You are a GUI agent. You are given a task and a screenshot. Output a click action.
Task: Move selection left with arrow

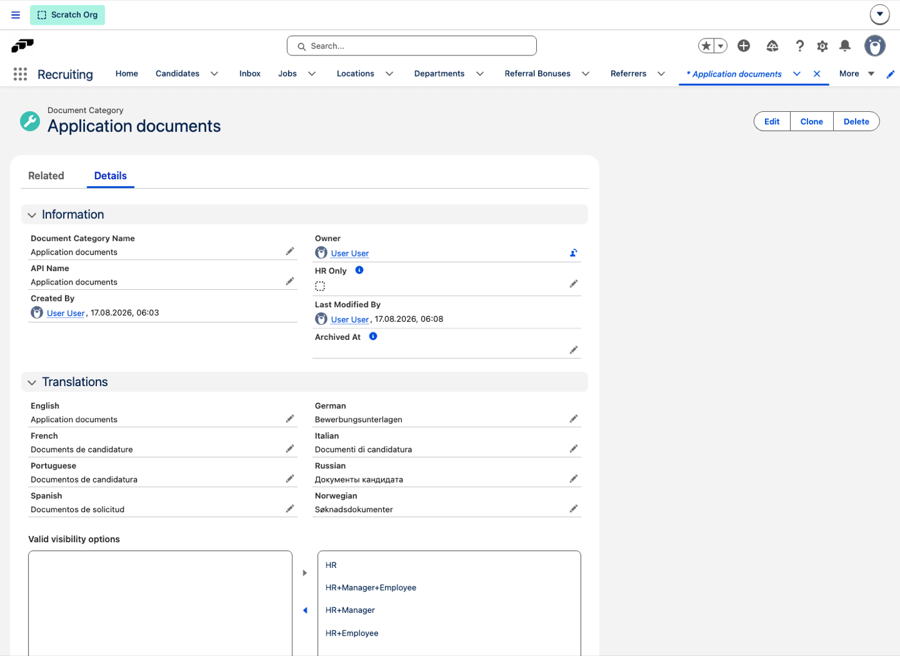(x=305, y=610)
